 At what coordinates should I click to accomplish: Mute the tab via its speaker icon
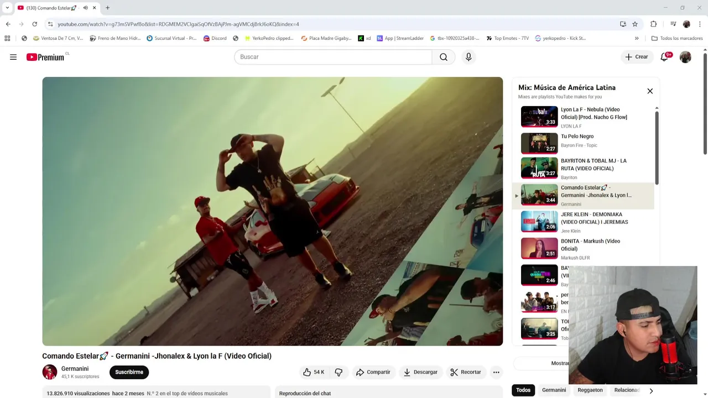(85, 8)
